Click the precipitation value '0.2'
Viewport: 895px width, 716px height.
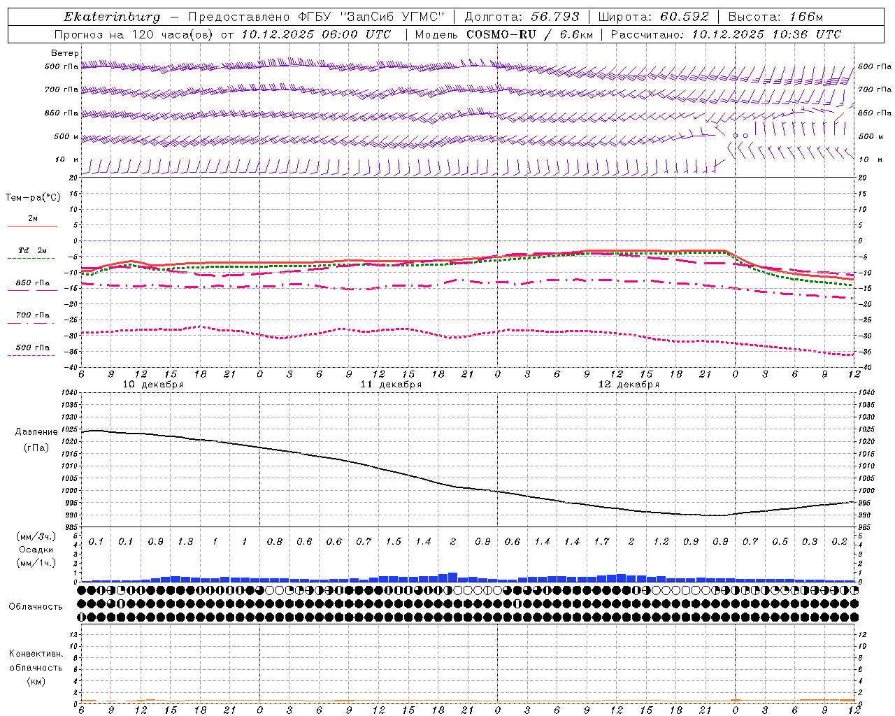tap(840, 542)
